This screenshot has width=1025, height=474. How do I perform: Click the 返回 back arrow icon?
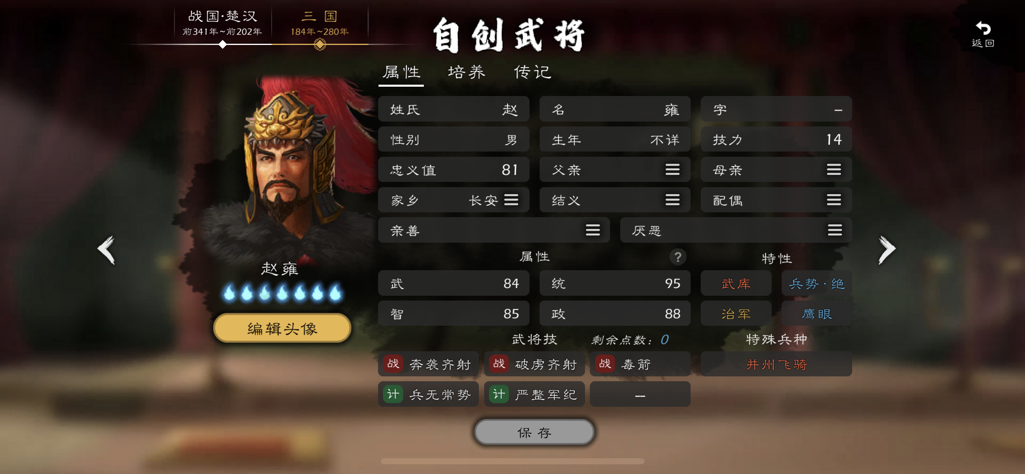point(983,29)
